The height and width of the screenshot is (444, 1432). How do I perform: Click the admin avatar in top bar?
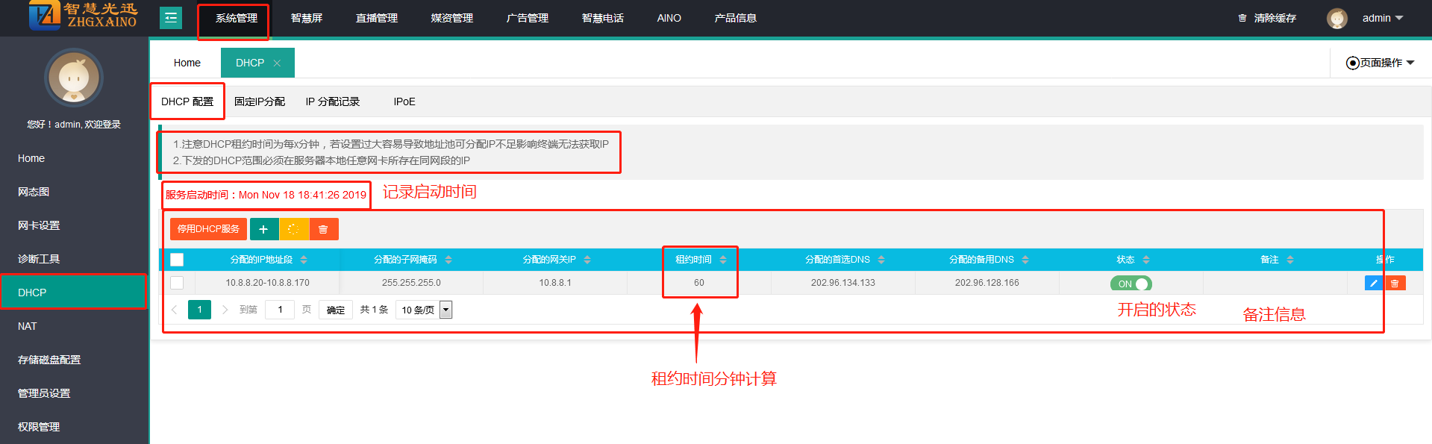pos(1336,18)
